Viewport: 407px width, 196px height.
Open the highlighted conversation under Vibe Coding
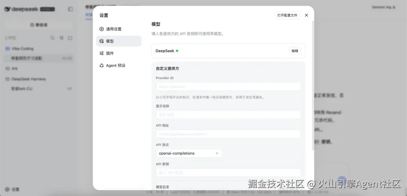click(39, 58)
